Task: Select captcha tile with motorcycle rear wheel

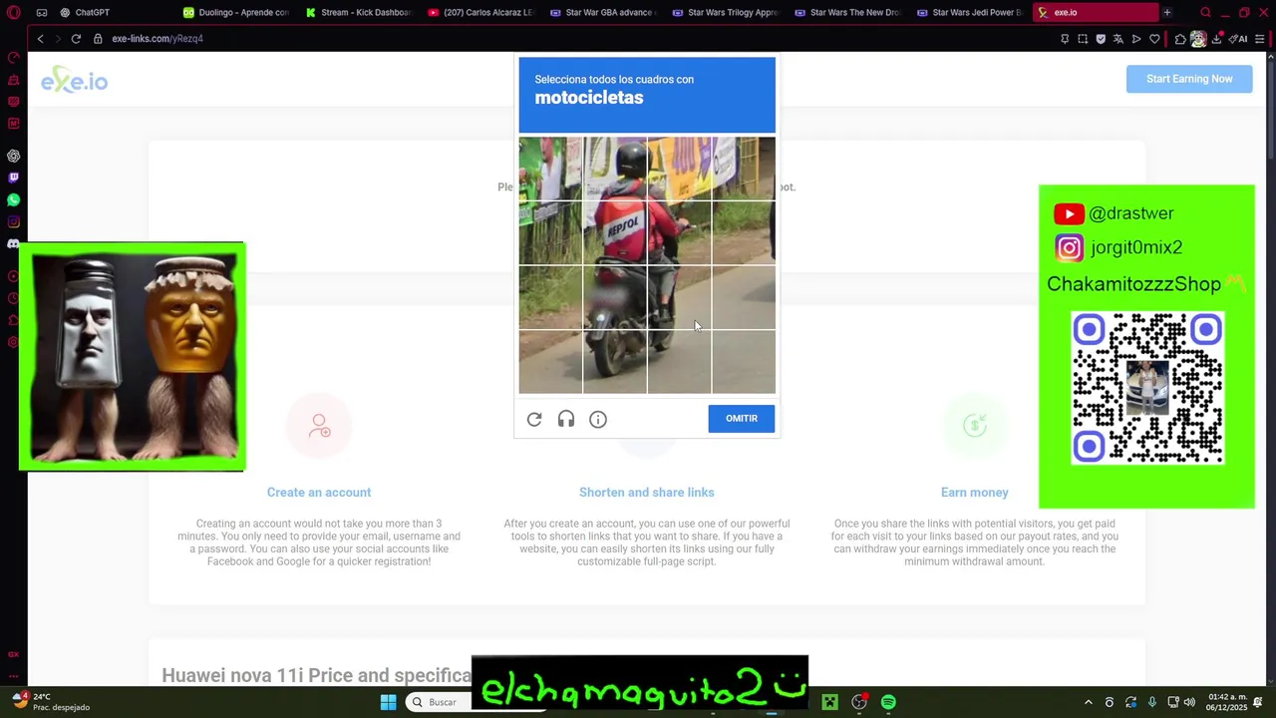Action: pos(615,362)
